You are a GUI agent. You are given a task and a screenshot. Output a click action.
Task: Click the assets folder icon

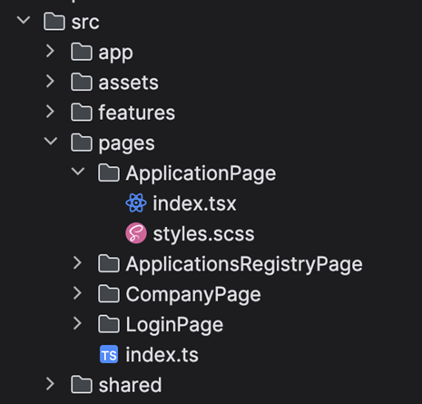pyautogui.click(x=82, y=82)
